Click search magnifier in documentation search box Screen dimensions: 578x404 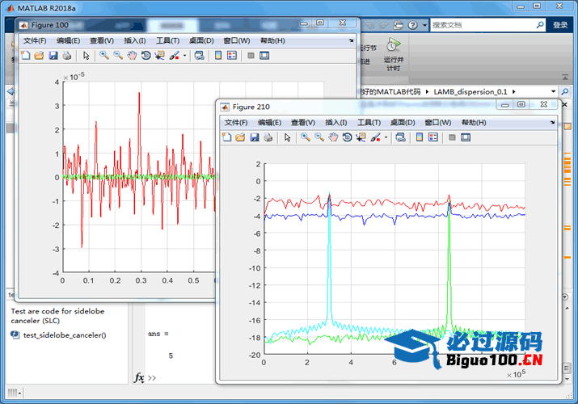[x=540, y=25]
